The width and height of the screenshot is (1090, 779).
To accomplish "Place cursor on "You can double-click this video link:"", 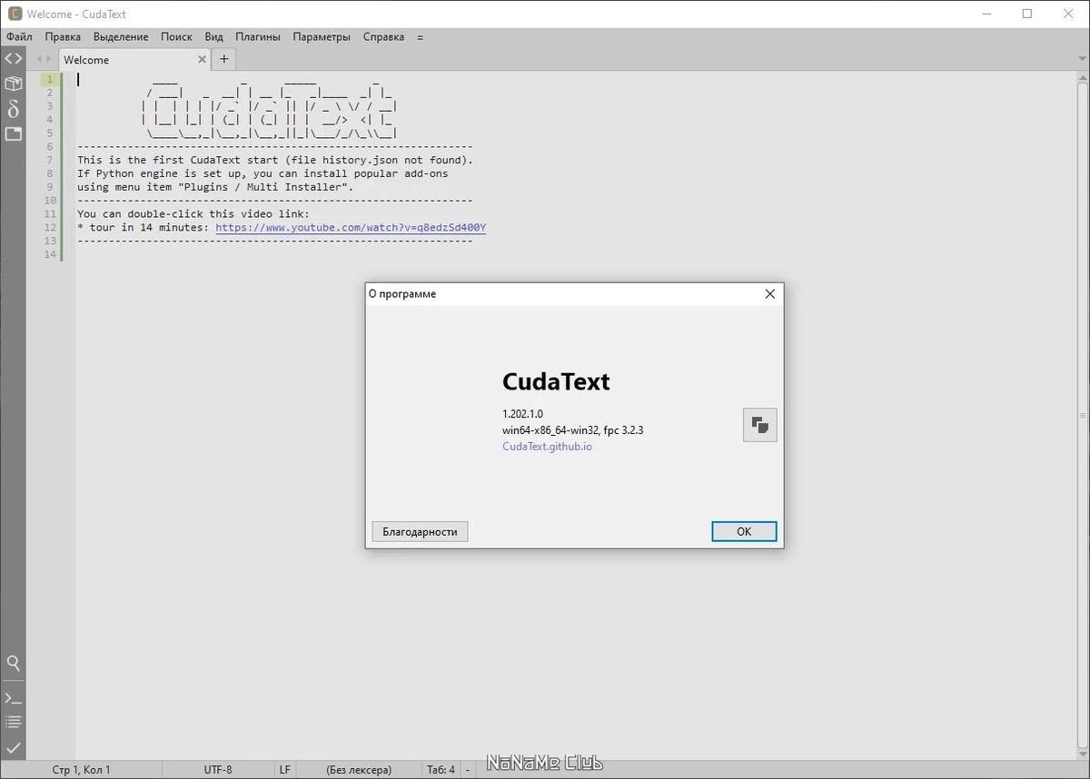I will tap(193, 213).
